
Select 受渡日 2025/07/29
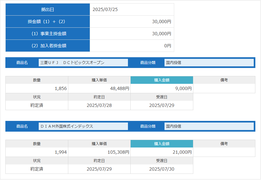[162, 105]
